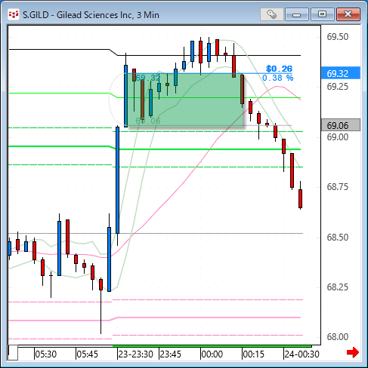The height and width of the screenshot is (368, 368).
Task: Click the 05:30 time axis label
Action: tap(45, 354)
